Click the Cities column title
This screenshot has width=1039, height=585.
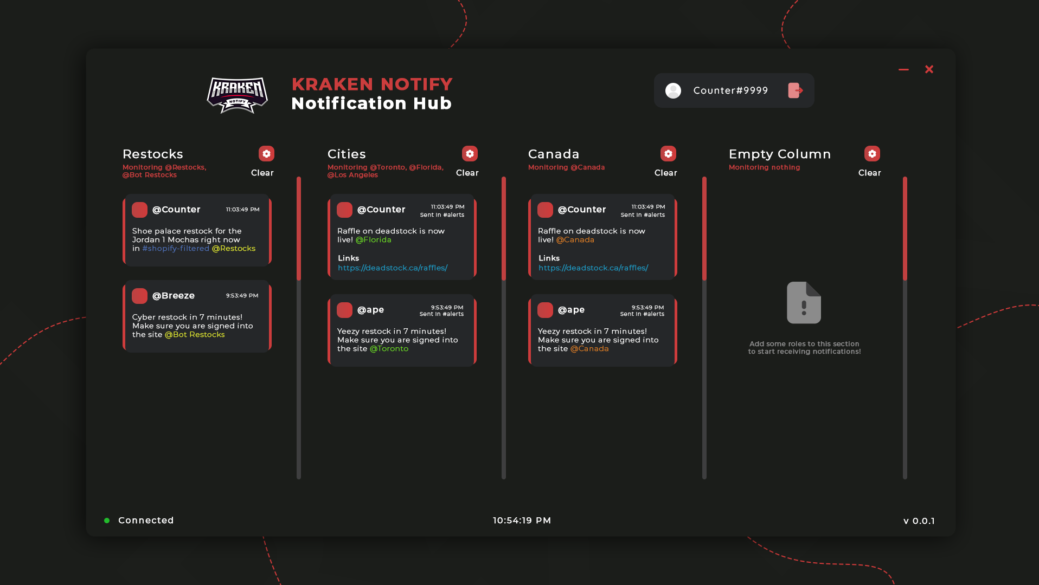(347, 154)
